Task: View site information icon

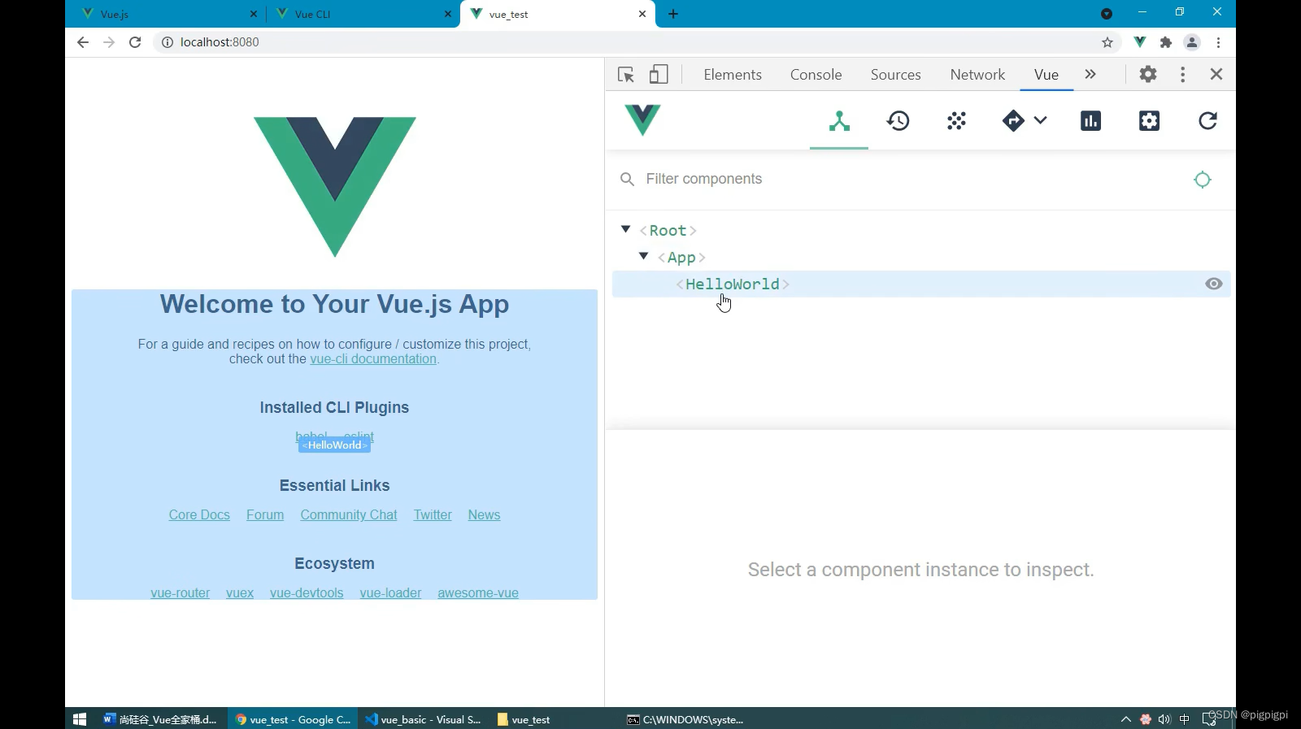Action: click(167, 42)
